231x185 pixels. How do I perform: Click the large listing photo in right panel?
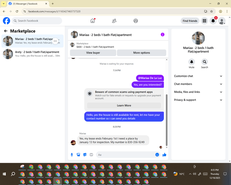[x=198, y=38]
